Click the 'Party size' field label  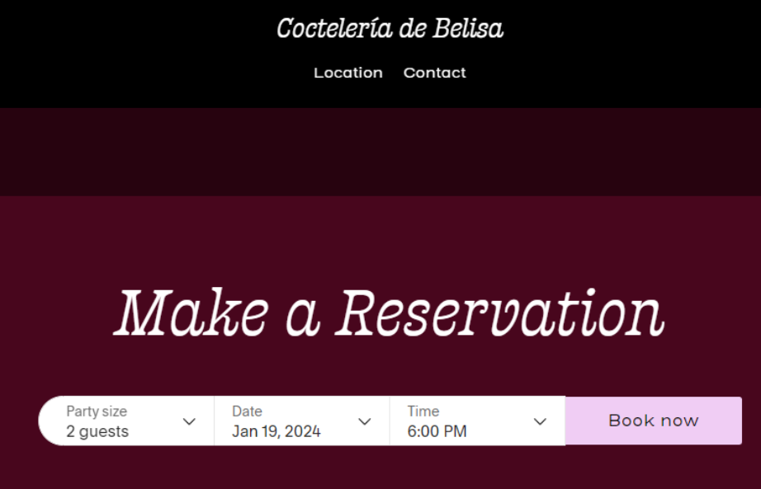click(x=97, y=411)
